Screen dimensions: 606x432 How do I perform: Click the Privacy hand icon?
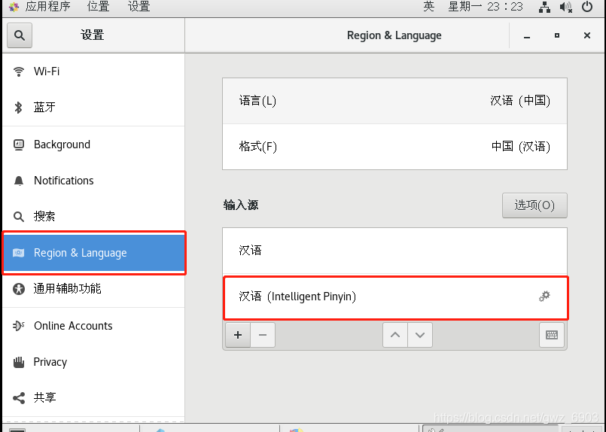pos(19,362)
